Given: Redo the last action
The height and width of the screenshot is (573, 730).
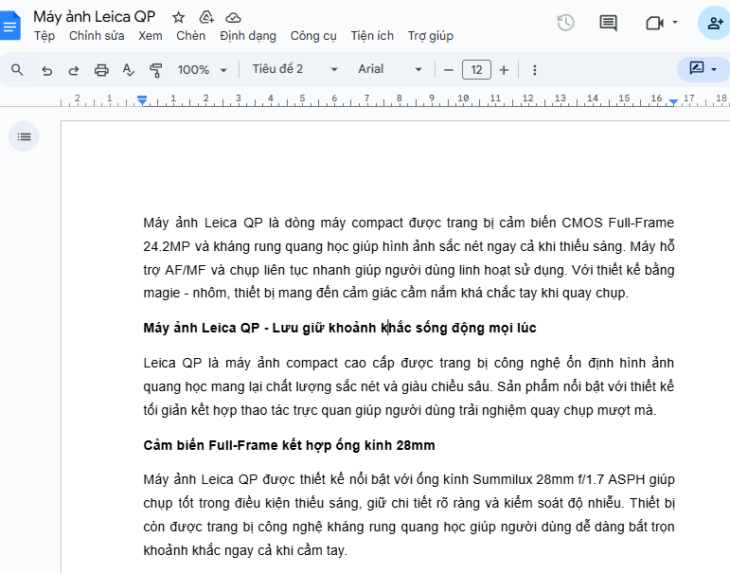Looking at the screenshot, I should point(74,70).
